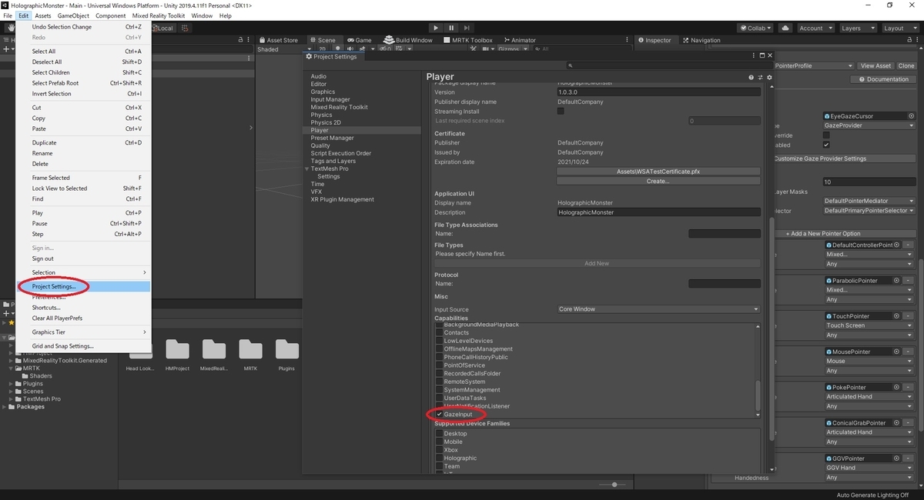
Task: Open the GGV Hand controller type dropdown
Action: (x=869, y=468)
